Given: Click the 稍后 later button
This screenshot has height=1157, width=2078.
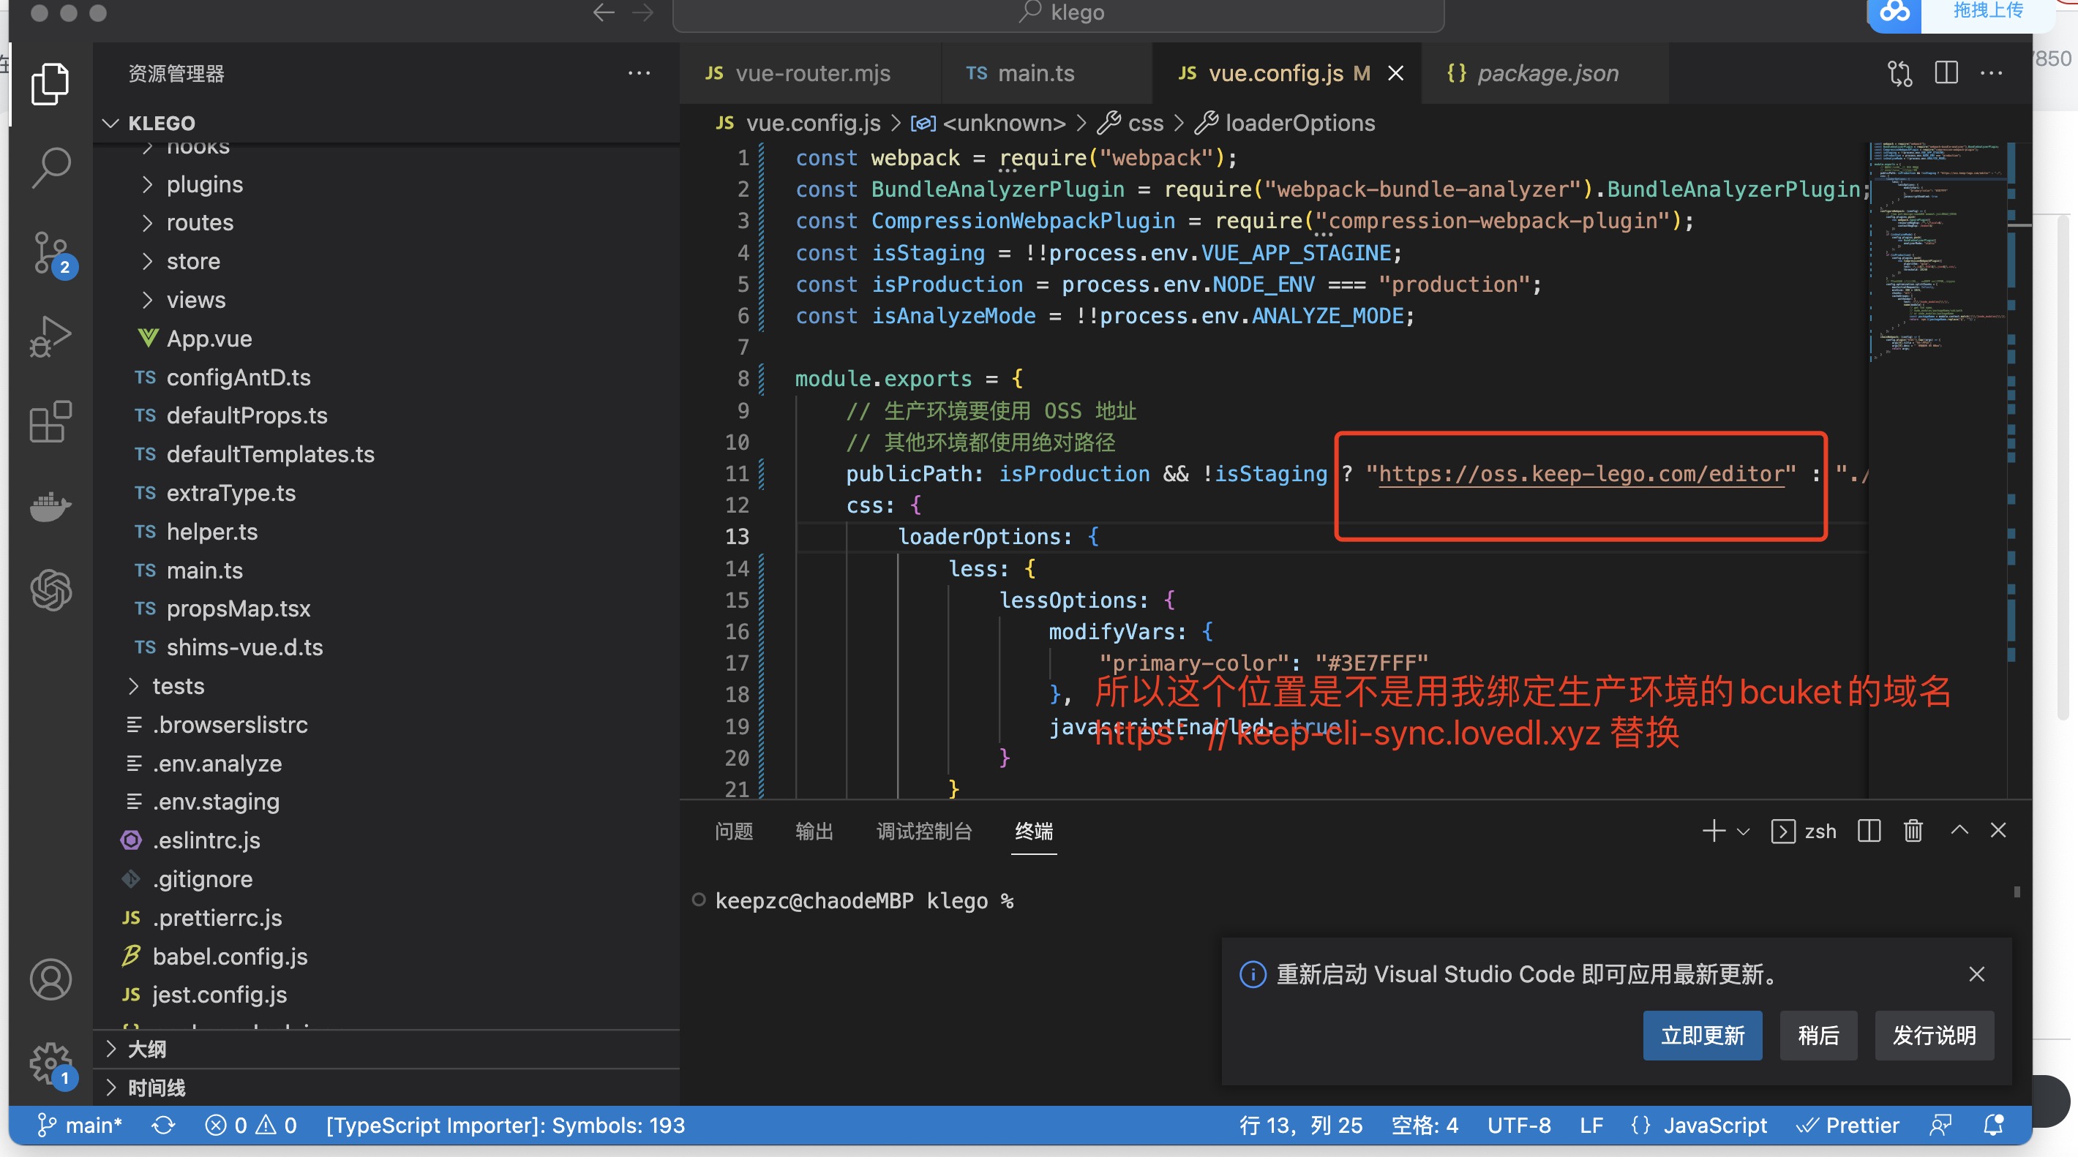Looking at the screenshot, I should click(1818, 1036).
